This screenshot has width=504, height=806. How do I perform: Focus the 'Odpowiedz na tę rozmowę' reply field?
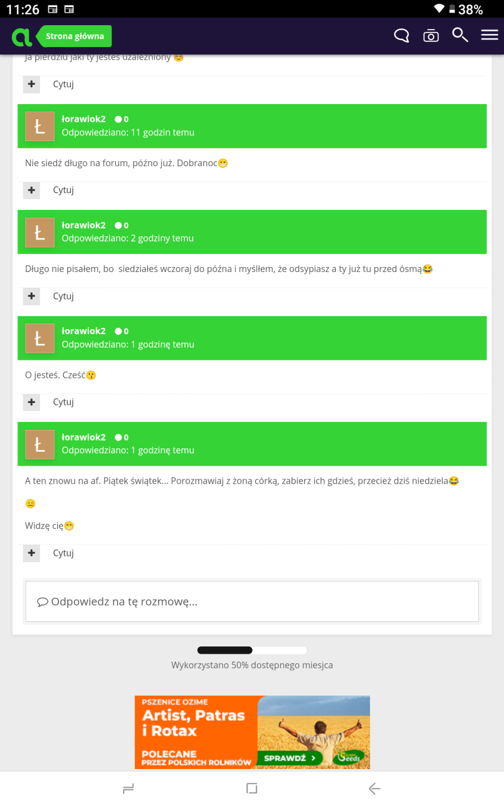(x=252, y=602)
